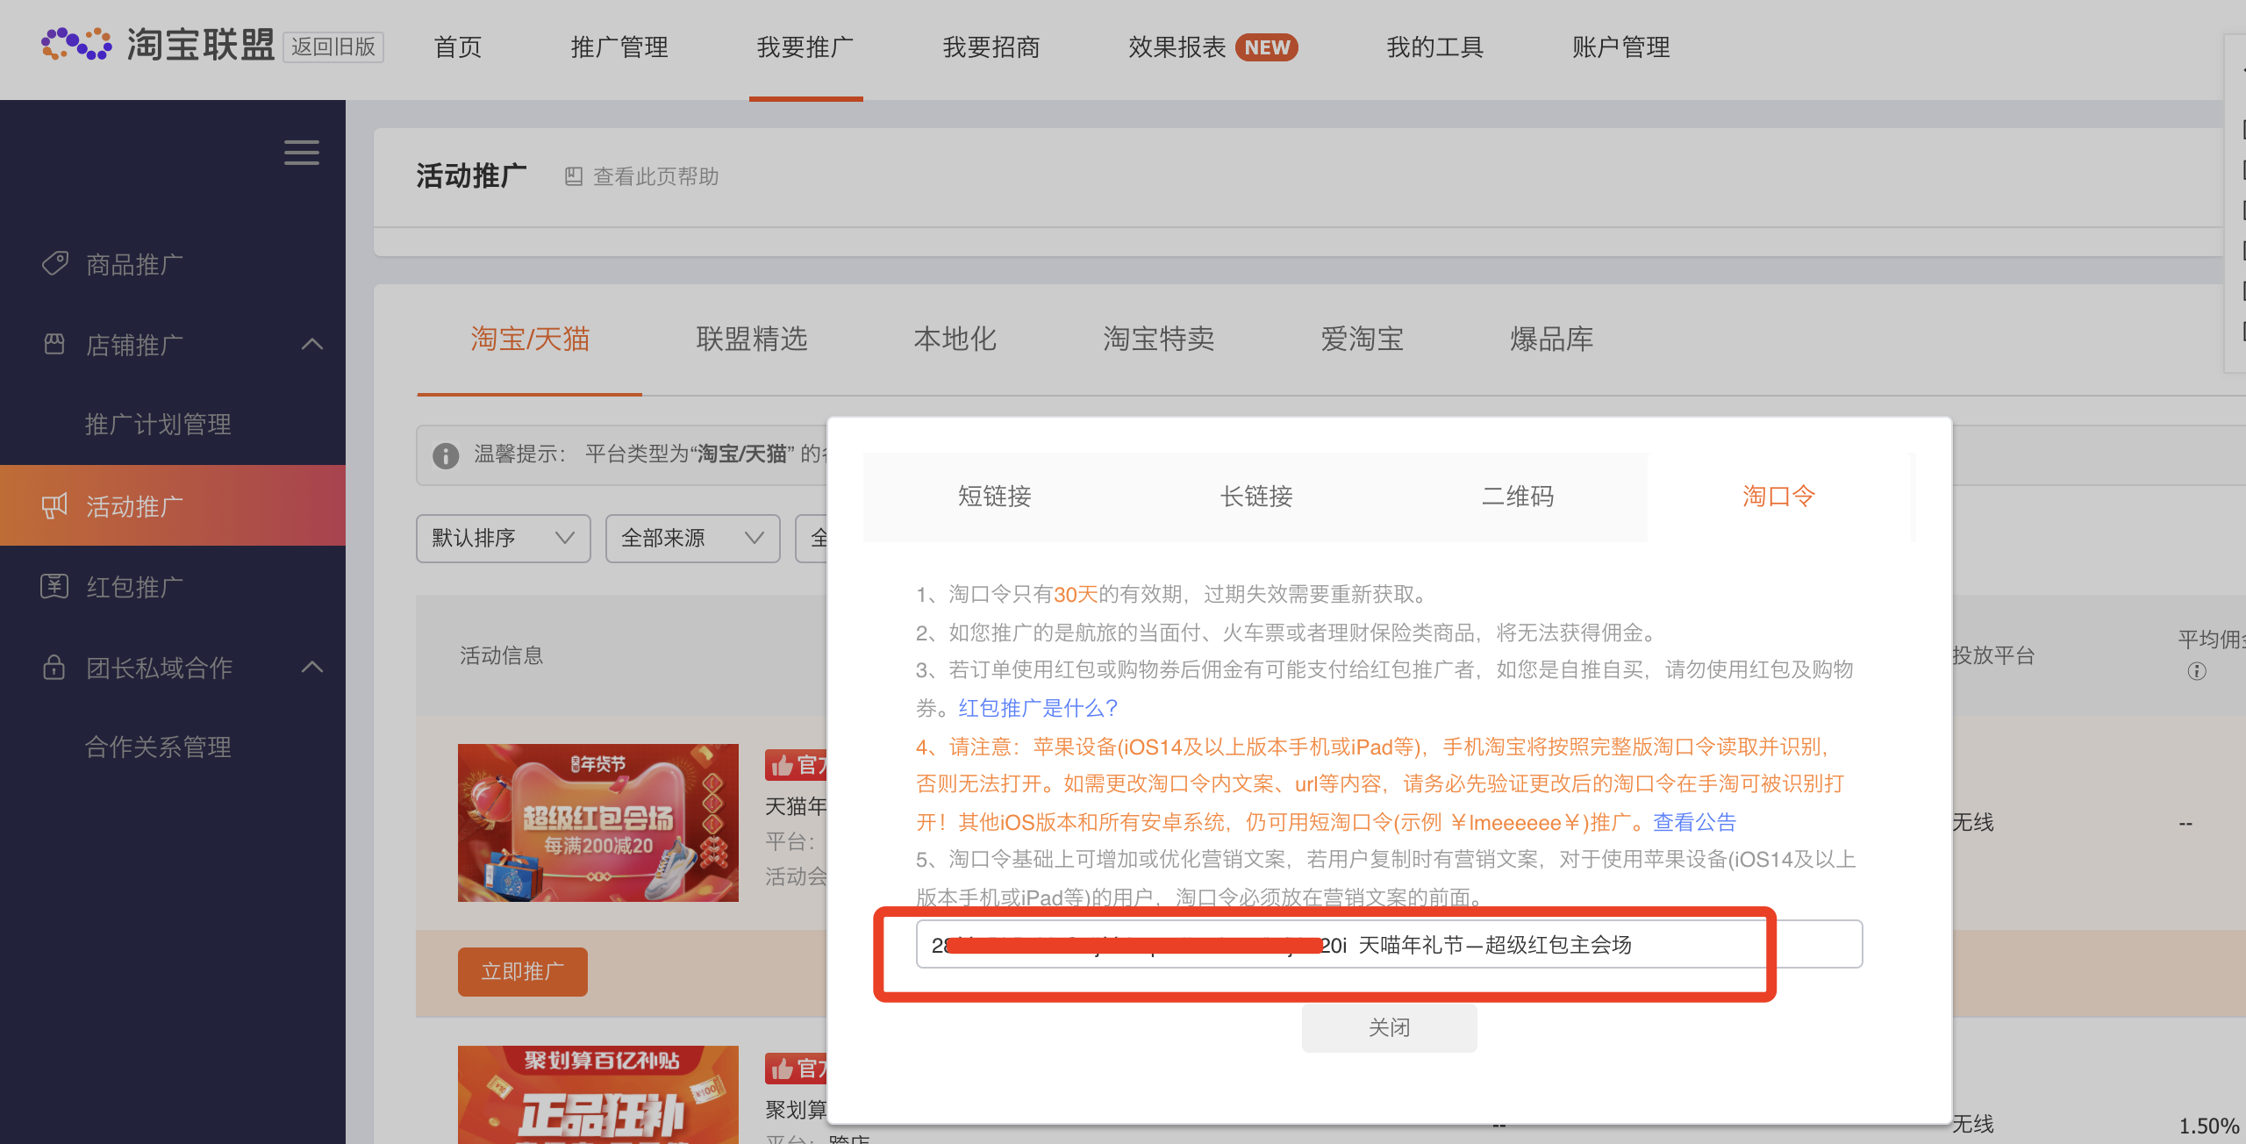Click the info icon beside 温馨提示

[446, 455]
